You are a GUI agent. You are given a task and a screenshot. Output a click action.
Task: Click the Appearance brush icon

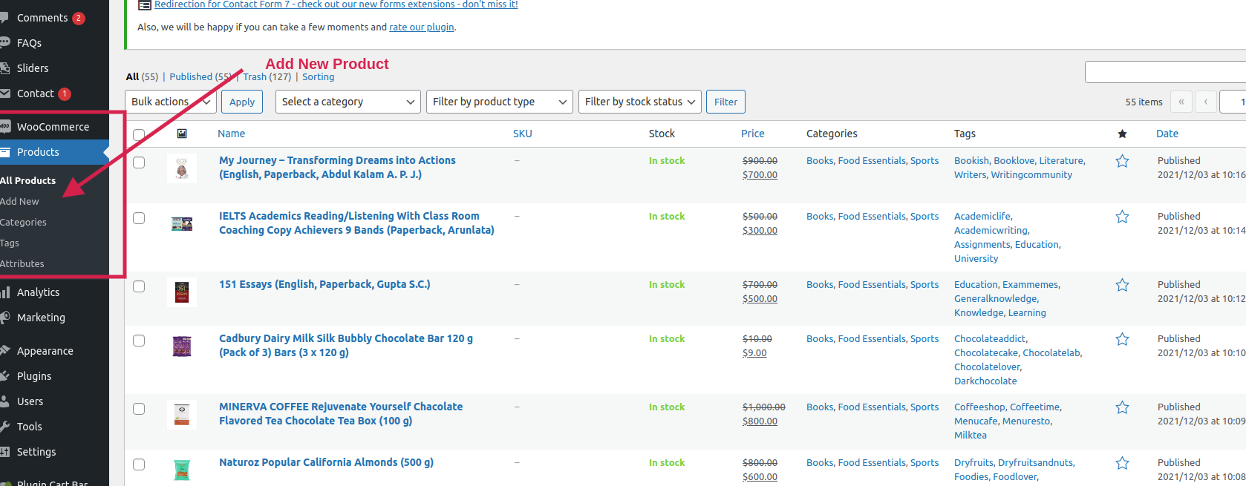4,351
